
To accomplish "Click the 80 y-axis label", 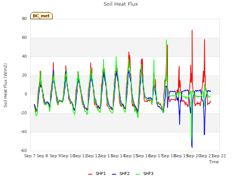I will coord(24,18).
